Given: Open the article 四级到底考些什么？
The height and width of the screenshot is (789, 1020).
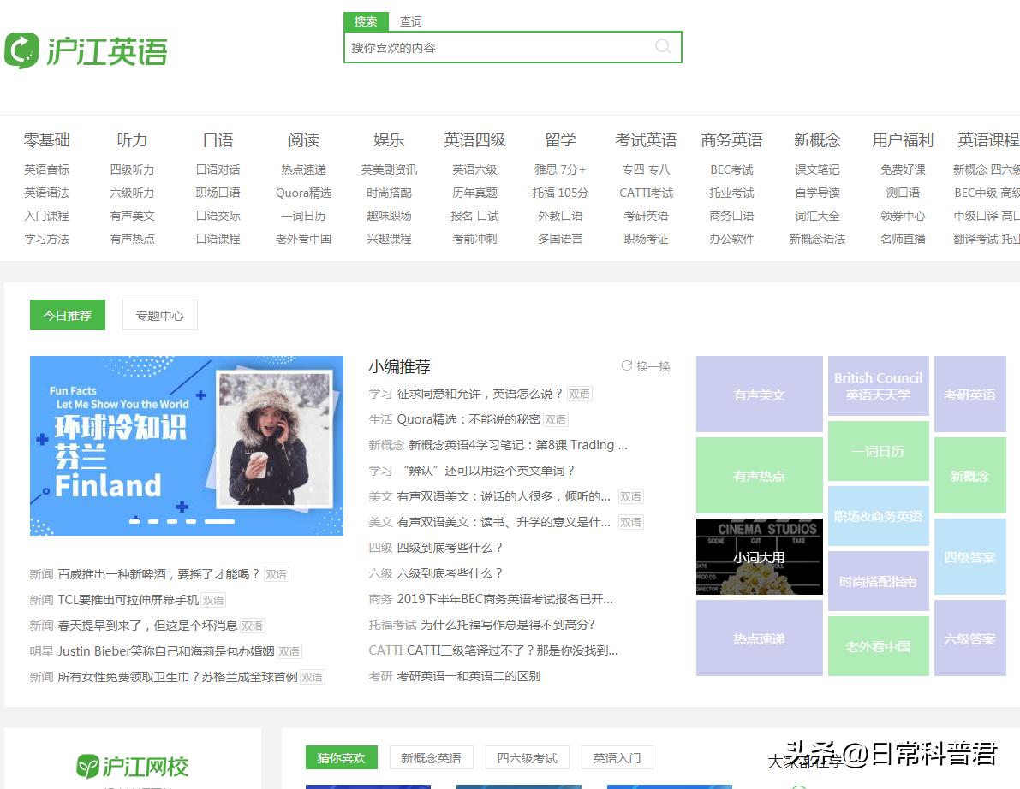Looking at the screenshot, I should [449, 548].
